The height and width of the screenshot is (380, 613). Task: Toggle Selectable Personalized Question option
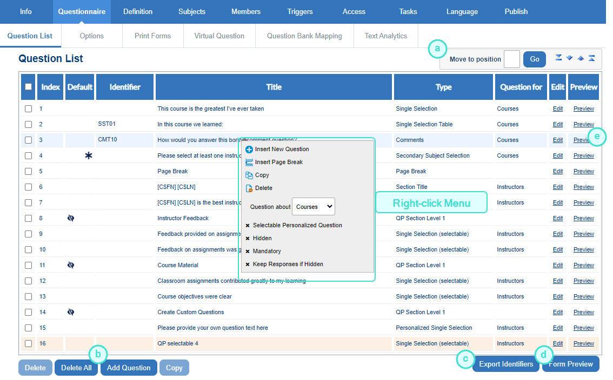294,225
